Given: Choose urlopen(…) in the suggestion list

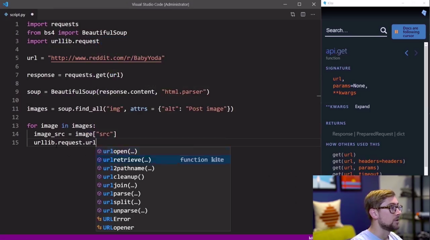Looking at the screenshot, I should 120,151.
